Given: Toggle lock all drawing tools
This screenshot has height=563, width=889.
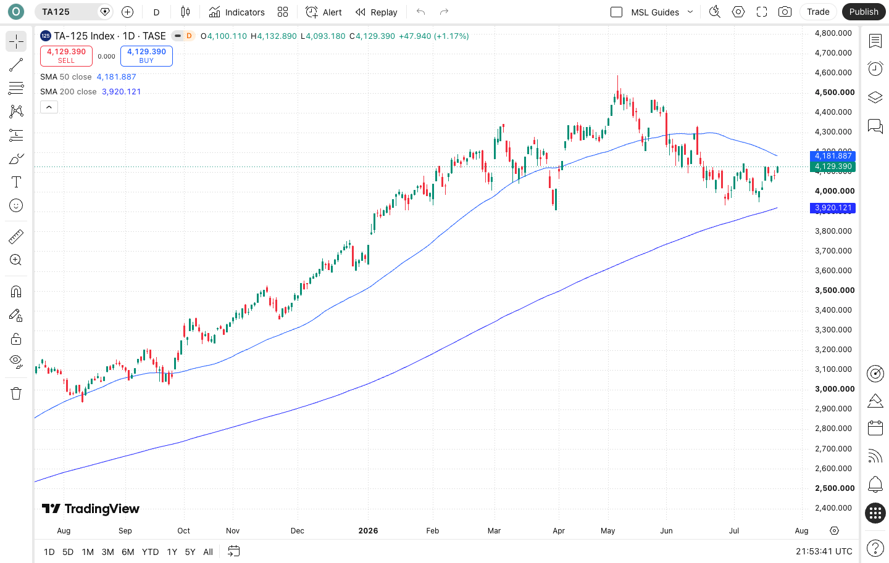Looking at the screenshot, I should pos(16,339).
